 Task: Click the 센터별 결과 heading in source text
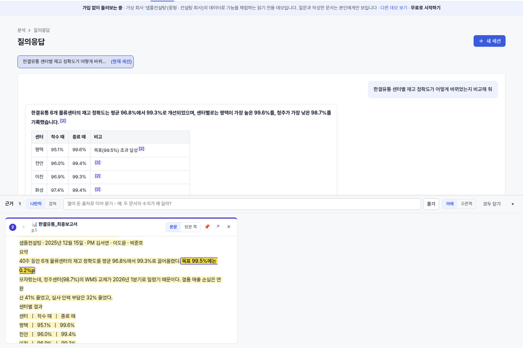[31, 307]
